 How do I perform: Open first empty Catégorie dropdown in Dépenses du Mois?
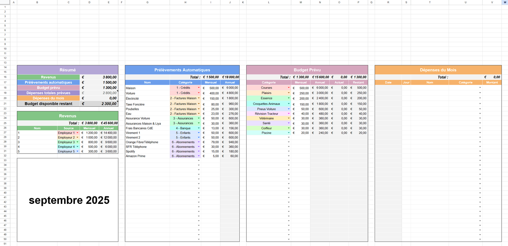point(480,88)
